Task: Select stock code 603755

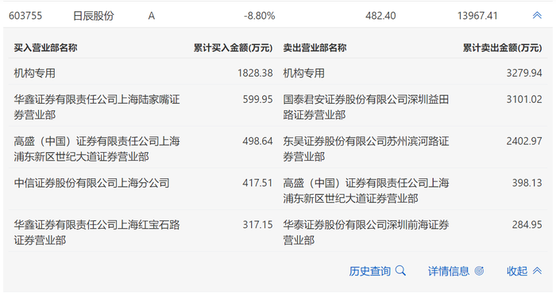Action: [25, 16]
